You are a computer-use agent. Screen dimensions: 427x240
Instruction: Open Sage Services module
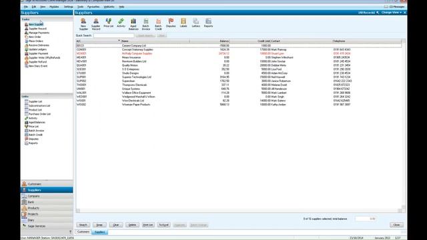coord(47,226)
